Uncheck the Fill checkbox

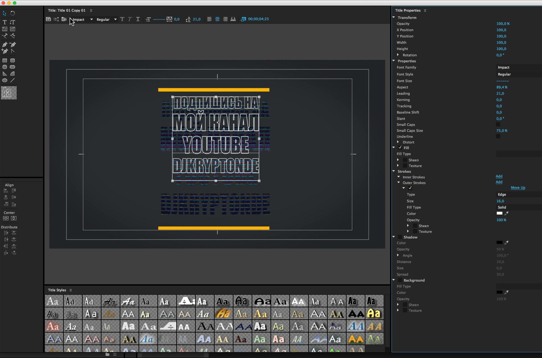click(400, 148)
